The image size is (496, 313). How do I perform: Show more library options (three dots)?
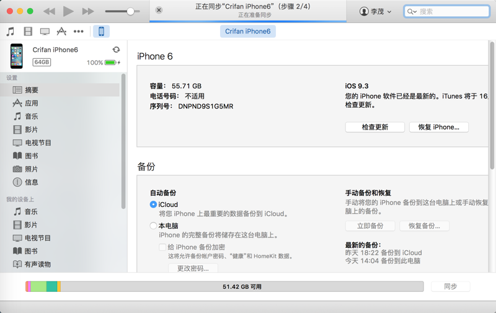point(79,31)
